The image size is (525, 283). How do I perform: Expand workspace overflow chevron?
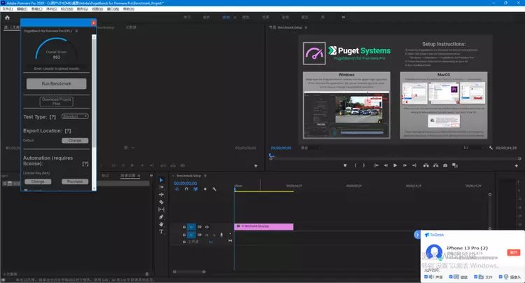[x=344, y=17]
